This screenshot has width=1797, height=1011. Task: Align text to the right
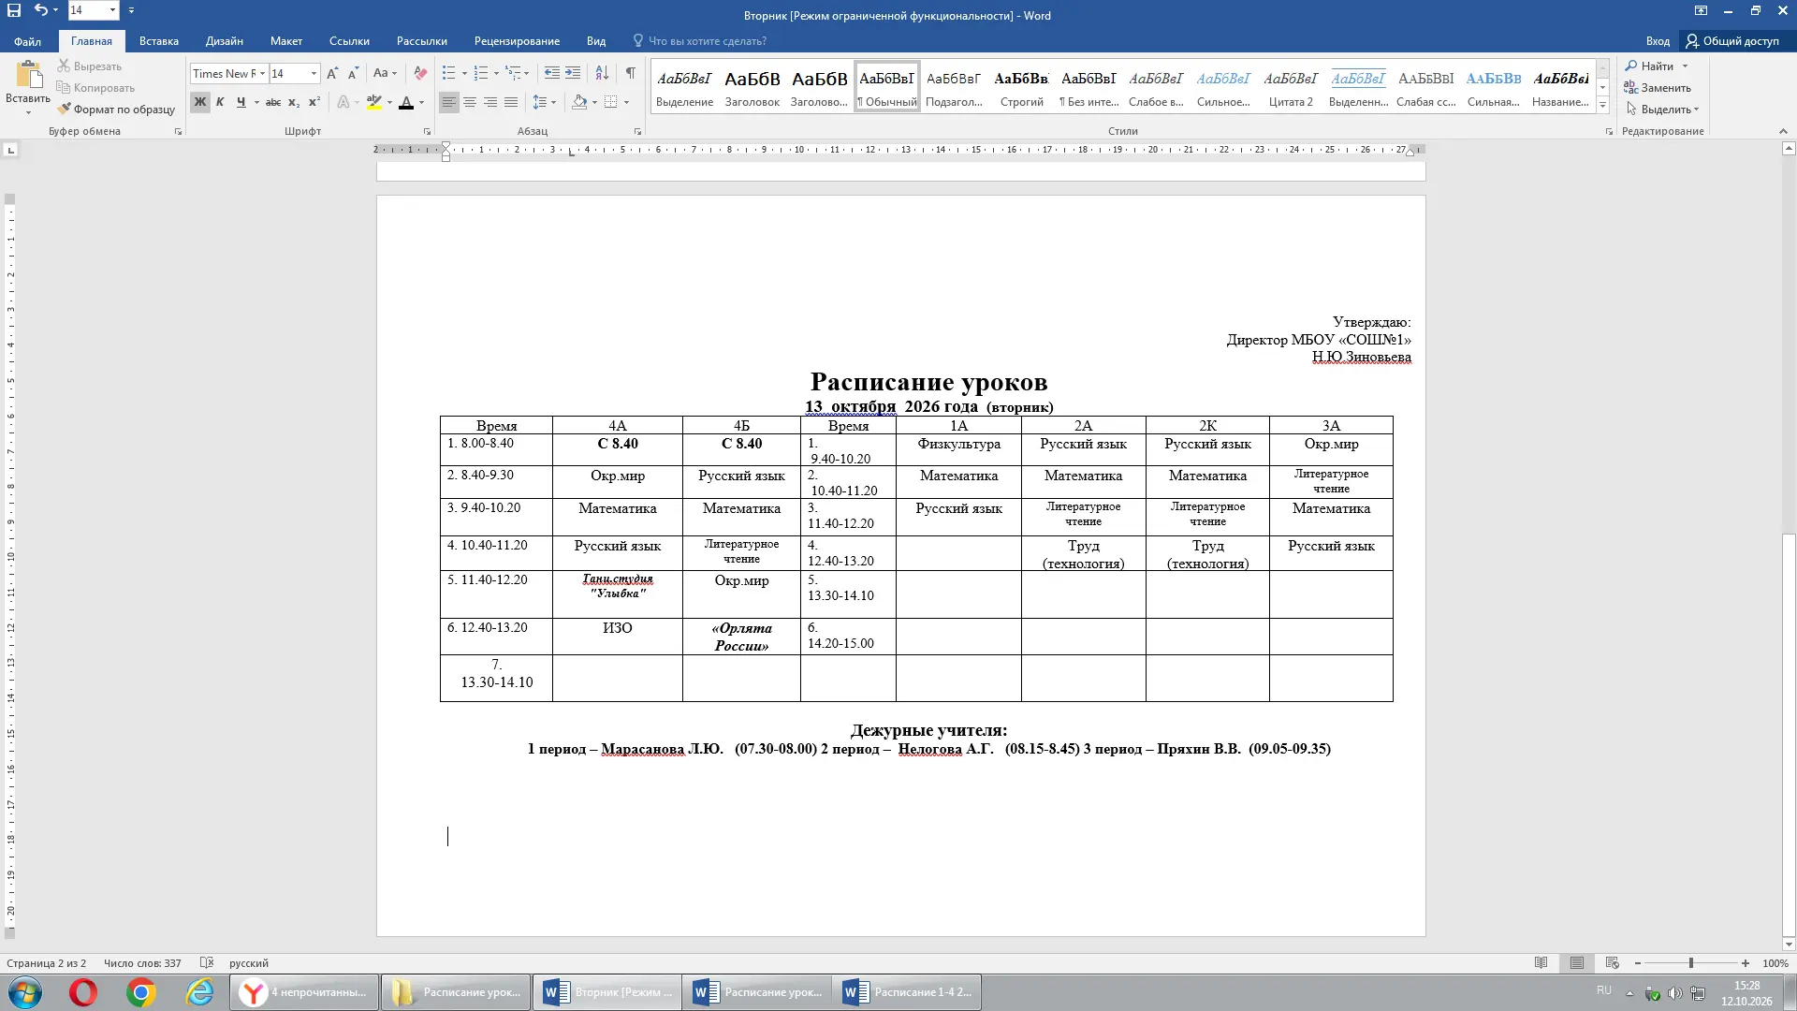point(490,102)
